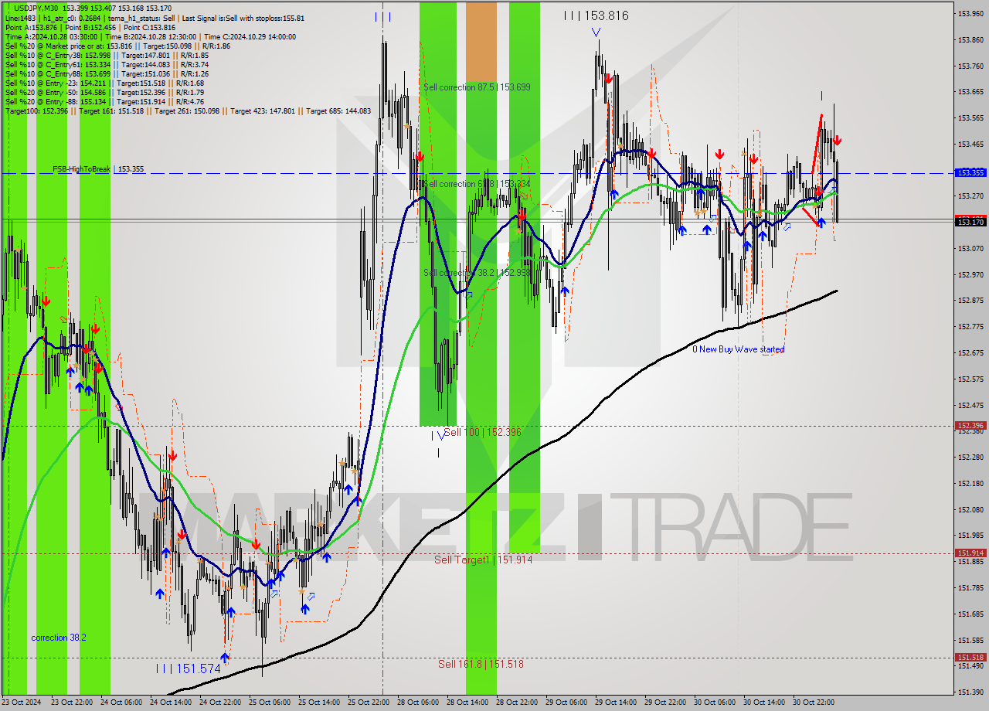Click the '| | | 151.574' wave low label
This screenshot has height=711, width=989.
click(x=188, y=668)
